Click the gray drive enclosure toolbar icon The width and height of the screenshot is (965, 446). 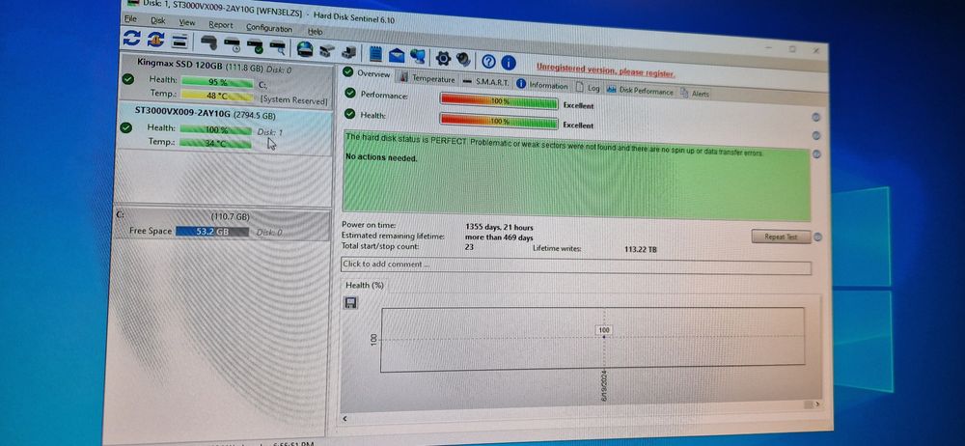327,50
